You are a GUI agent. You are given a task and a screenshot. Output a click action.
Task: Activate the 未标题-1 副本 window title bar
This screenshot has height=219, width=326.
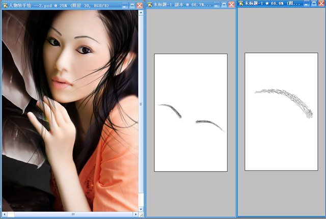pyautogui.click(x=180, y=5)
